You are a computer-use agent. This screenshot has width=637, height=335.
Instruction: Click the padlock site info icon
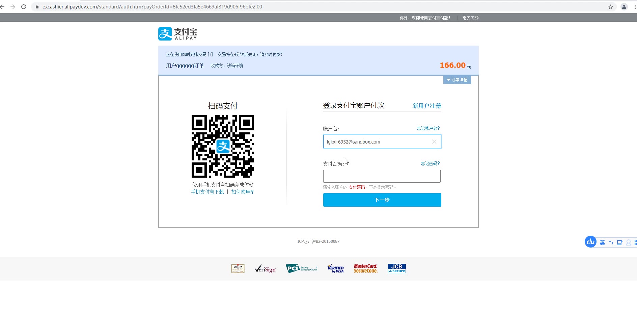coord(37,7)
